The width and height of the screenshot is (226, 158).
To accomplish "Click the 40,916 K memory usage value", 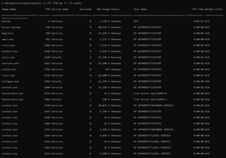I will click(103, 27).
